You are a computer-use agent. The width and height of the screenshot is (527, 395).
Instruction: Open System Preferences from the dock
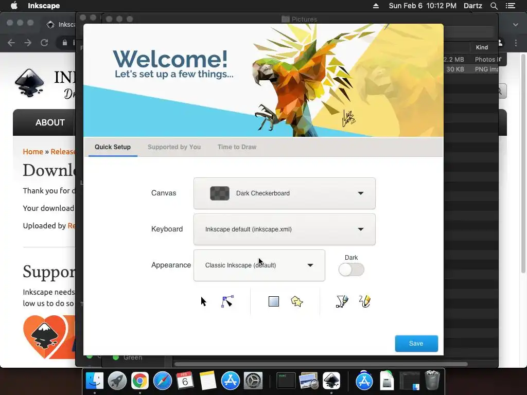pyautogui.click(x=253, y=381)
